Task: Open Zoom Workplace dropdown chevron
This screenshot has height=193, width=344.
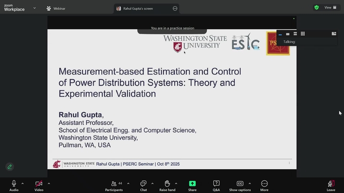Action: (x=34, y=8)
